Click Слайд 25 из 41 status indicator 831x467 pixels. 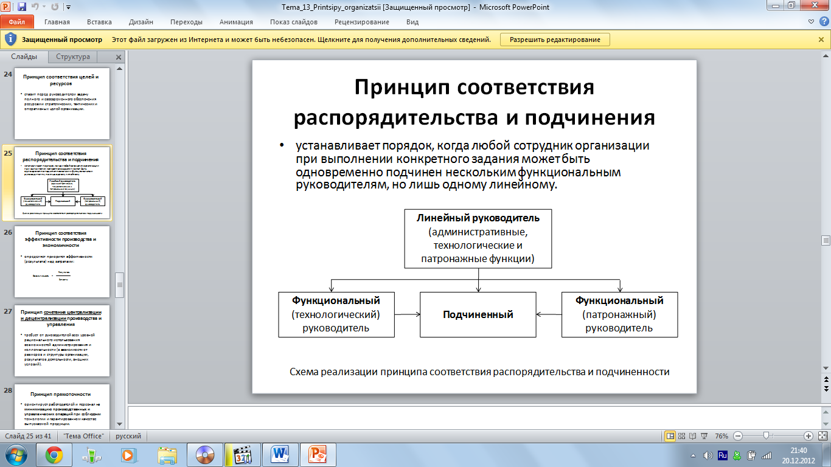coord(29,436)
